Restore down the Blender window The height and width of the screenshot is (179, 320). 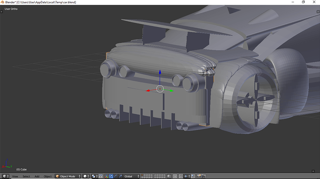point(303,2)
